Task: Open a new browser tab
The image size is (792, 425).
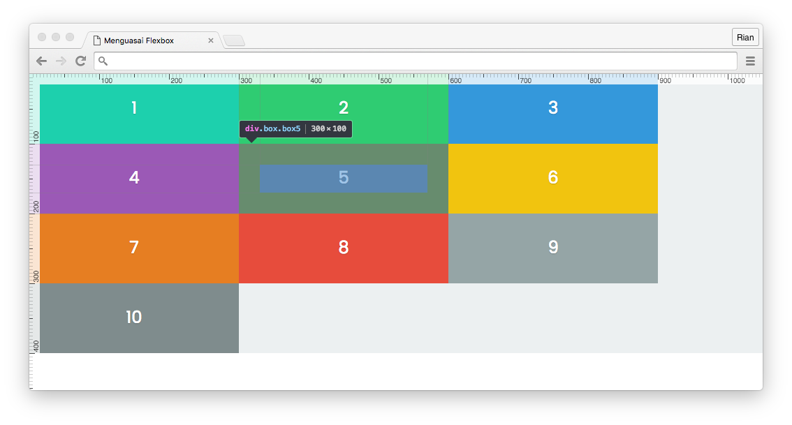Action: pyautogui.click(x=234, y=40)
